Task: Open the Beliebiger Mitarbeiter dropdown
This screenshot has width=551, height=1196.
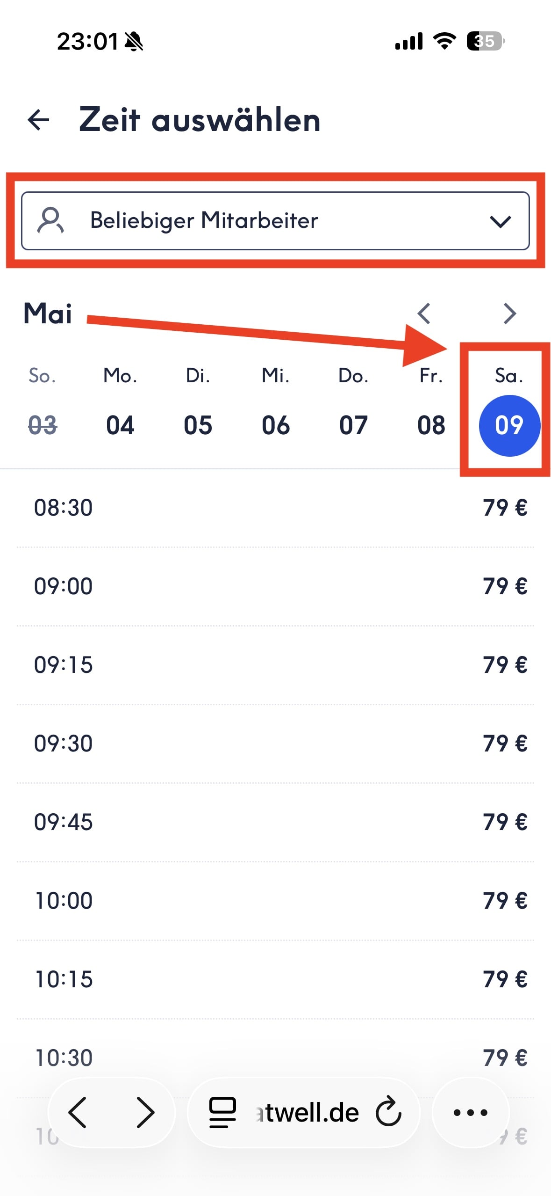Action: [x=275, y=220]
